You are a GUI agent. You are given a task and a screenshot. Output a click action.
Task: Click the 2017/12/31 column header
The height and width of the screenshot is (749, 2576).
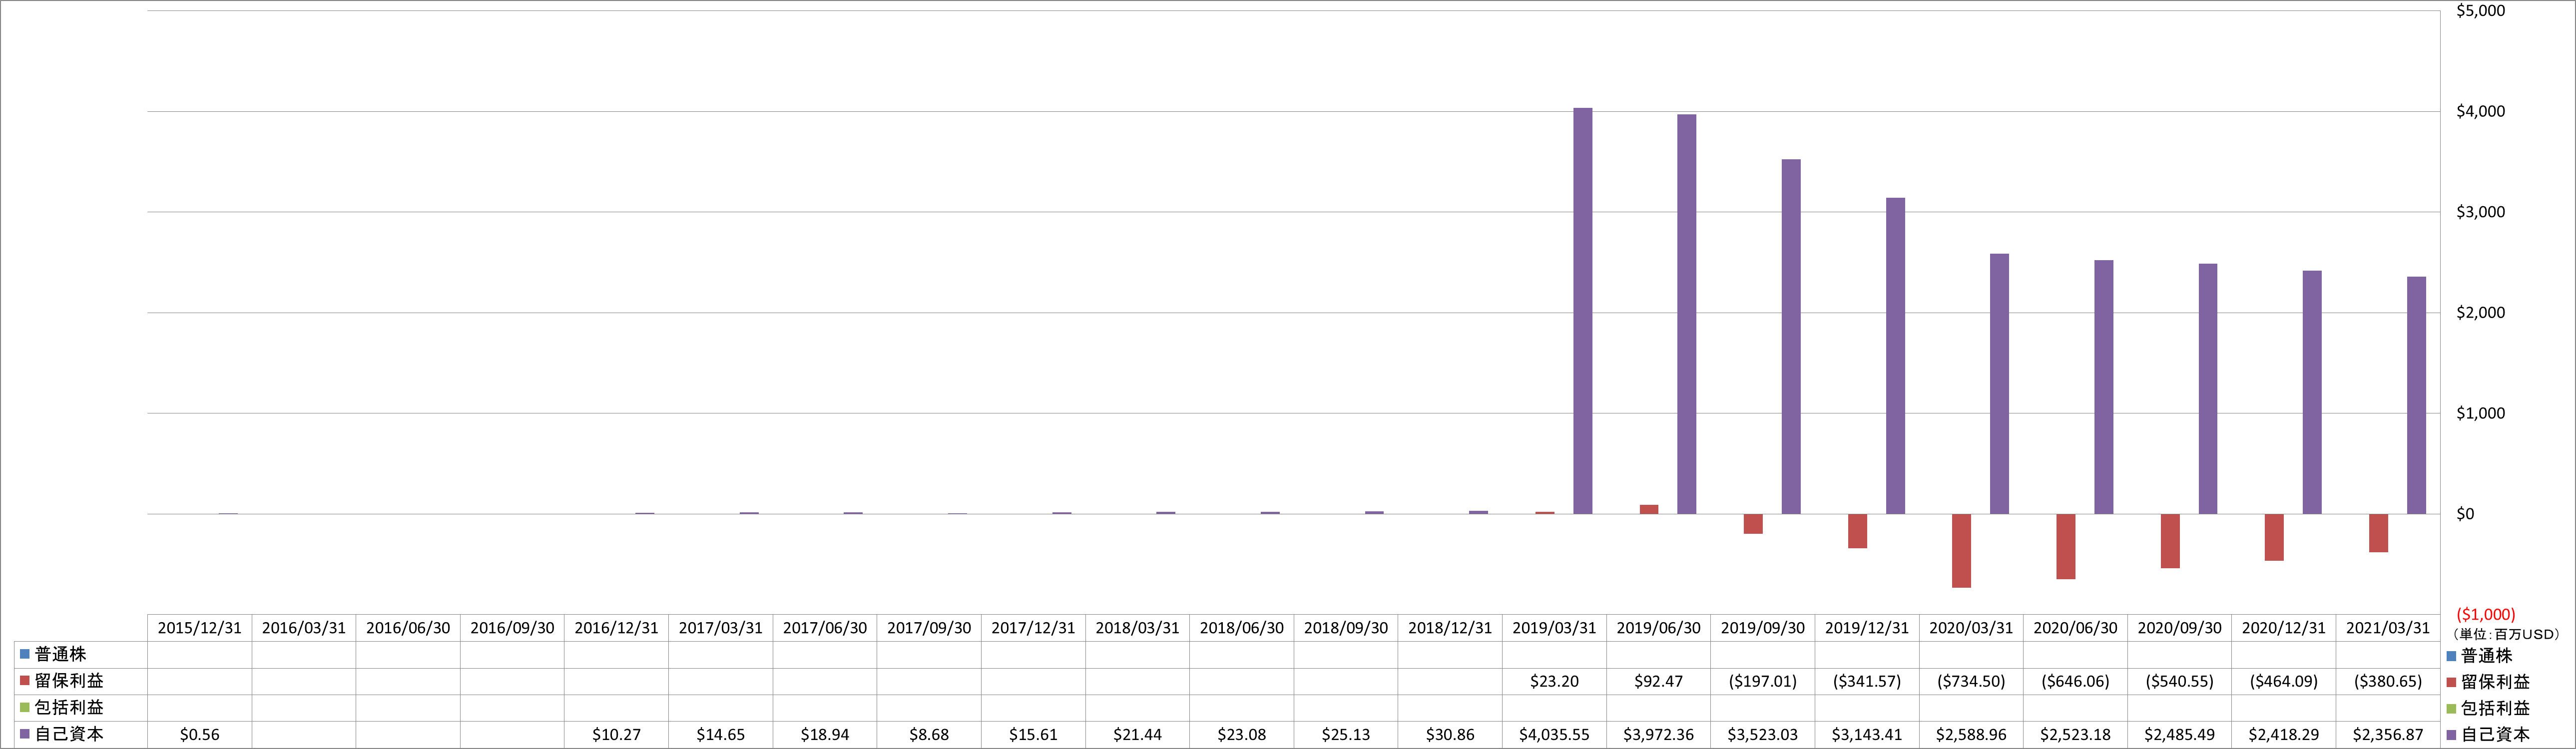[x=1033, y=628]
